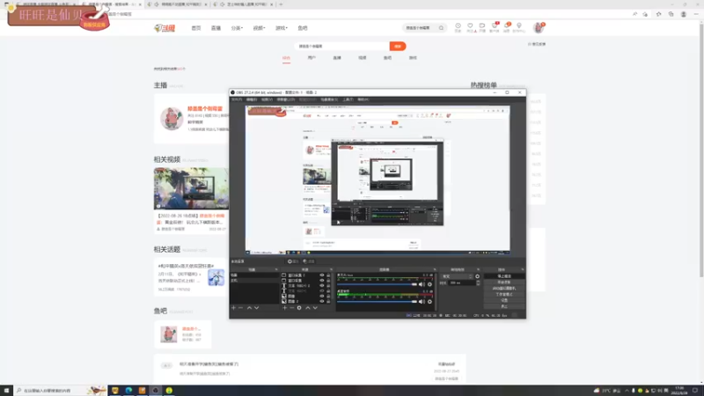
Task: Open the history clock icon in the header
Action: 458,26
